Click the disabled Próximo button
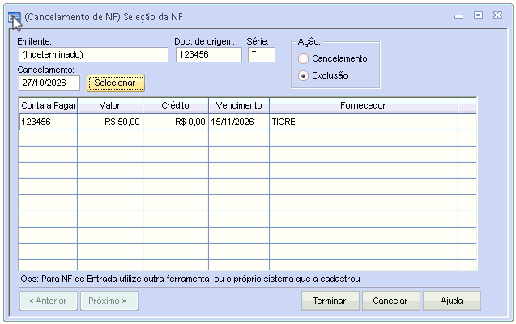The width and height of the screenshot is (516, 324). tap(109, 301)
